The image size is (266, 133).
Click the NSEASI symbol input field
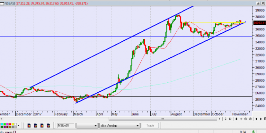66,125
